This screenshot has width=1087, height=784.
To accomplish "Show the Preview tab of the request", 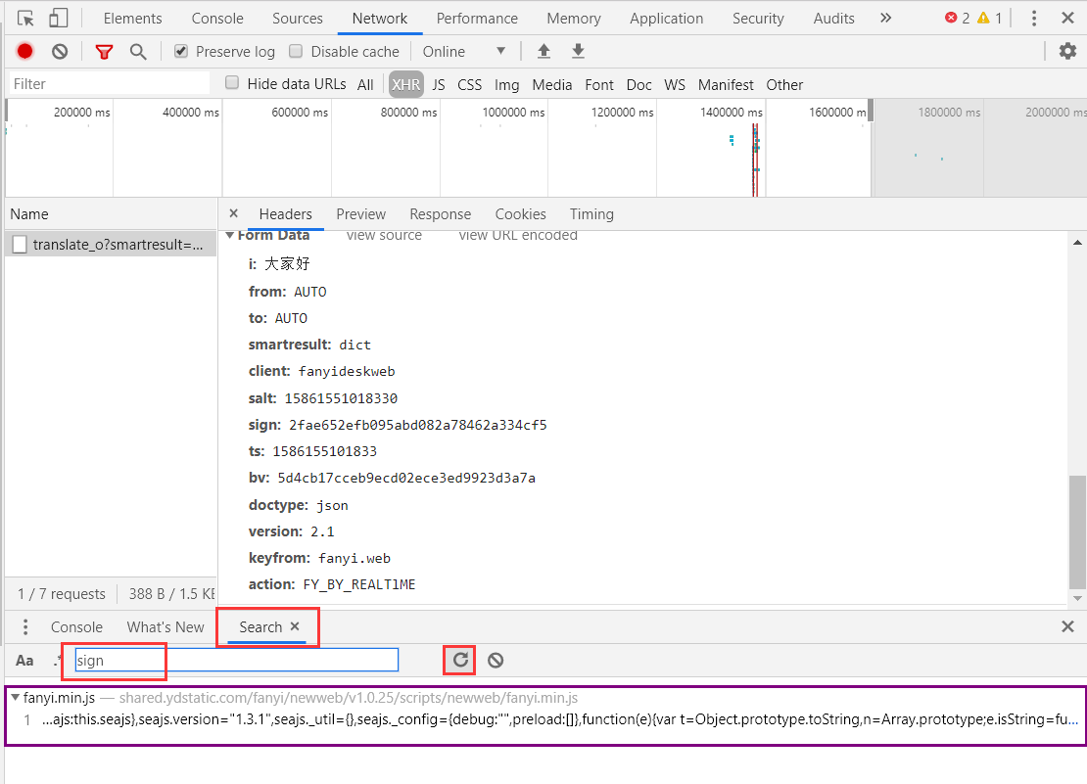I will click(x=360, y=214).
